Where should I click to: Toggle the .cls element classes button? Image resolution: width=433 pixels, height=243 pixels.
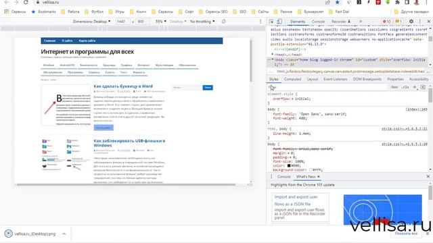[405, 87]
